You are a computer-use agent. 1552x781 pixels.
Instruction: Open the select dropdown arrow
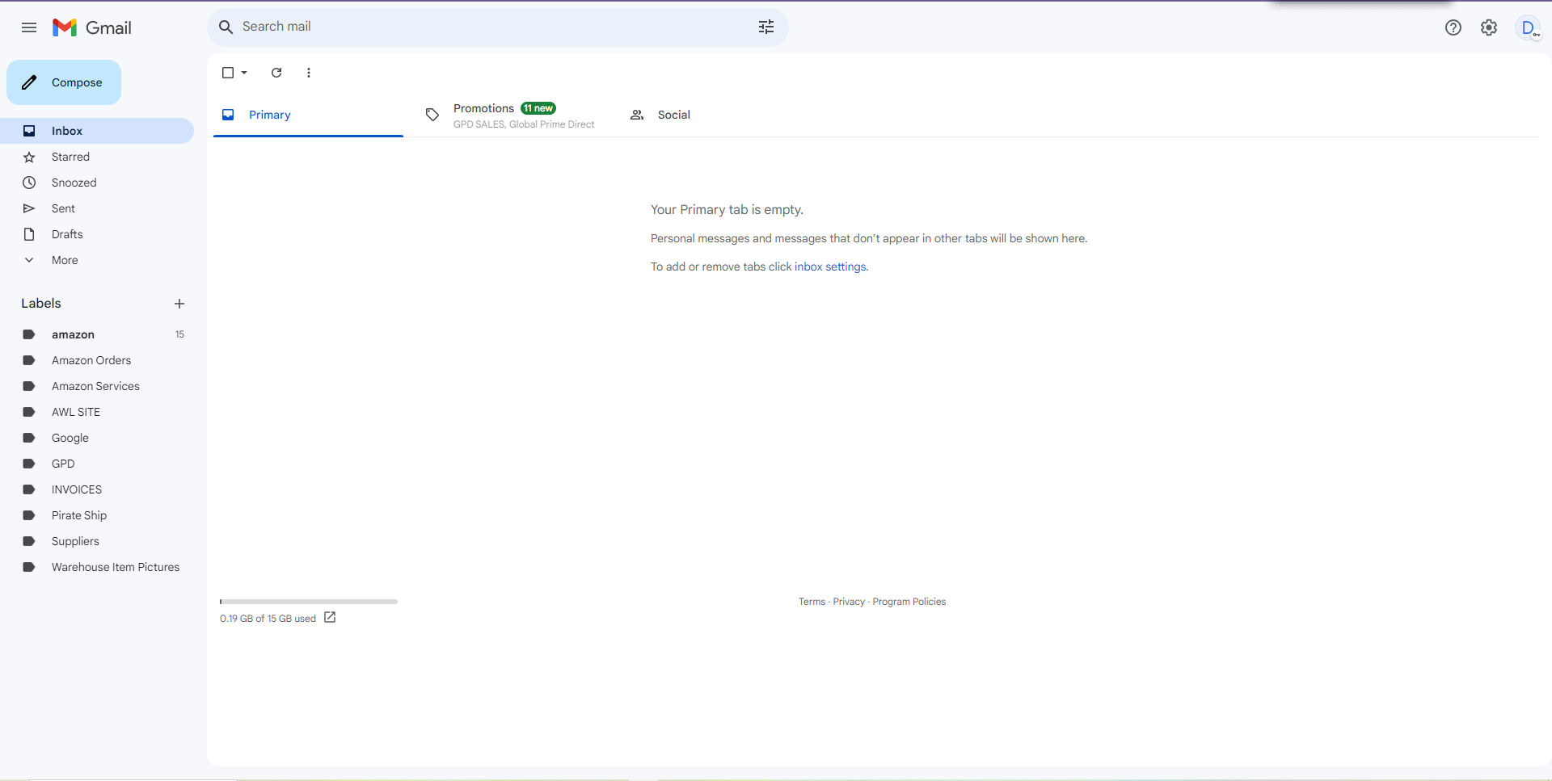[x=244, y=73]
